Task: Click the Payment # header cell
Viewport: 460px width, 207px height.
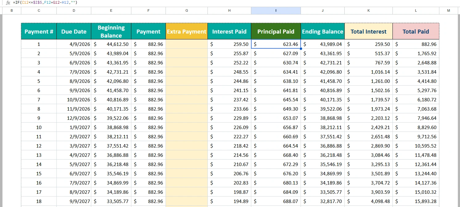Action: pyautogui.click(x=39, y=31)
